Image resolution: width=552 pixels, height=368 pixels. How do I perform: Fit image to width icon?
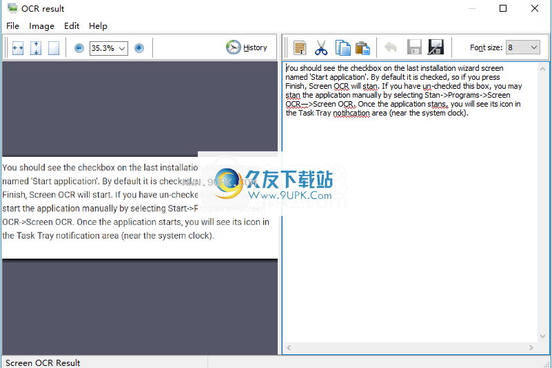pos(18,48)
